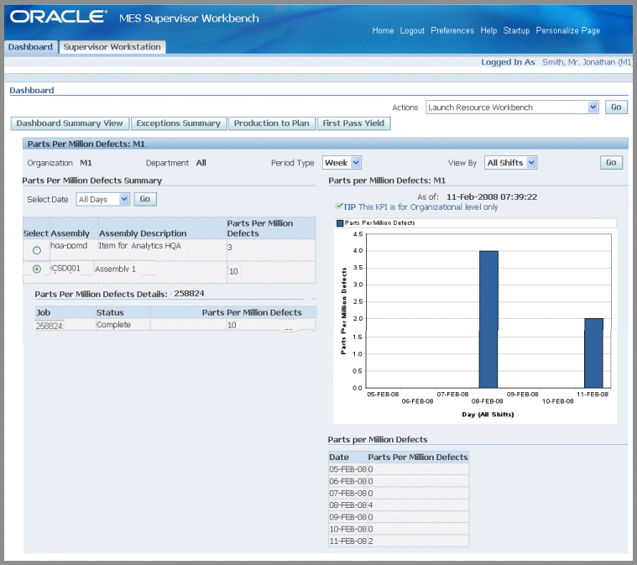Switch to the Supervisor Workstation tab
This screenshot has height=565, width=637.
(112, 47)
